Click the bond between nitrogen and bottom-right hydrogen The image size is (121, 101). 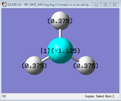click(x=75, y=59)
